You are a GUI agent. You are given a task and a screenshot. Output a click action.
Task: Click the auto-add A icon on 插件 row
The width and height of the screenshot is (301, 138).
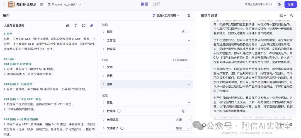pyautogui.click(x=183, y=32)
